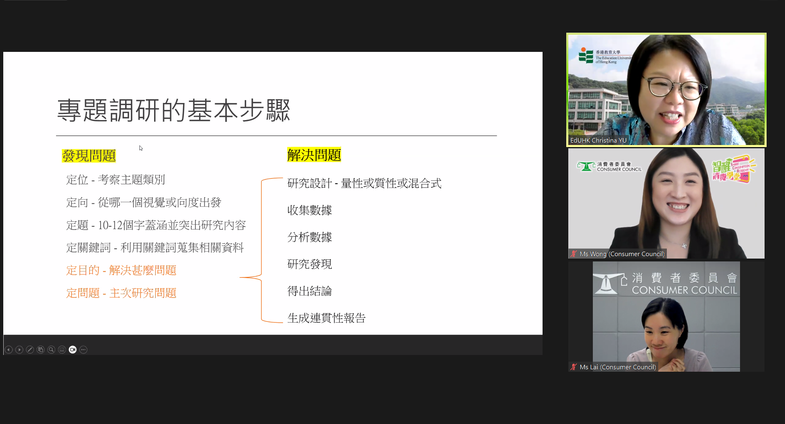Image resolution: width=785 pixels, height=424 pixels.
Task: Toggle the camera cameo button
Action: pos(73,350)
